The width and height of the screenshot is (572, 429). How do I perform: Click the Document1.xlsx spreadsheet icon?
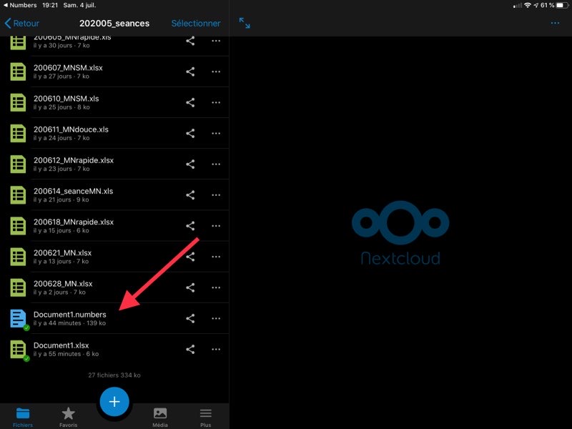pos(18,349)
